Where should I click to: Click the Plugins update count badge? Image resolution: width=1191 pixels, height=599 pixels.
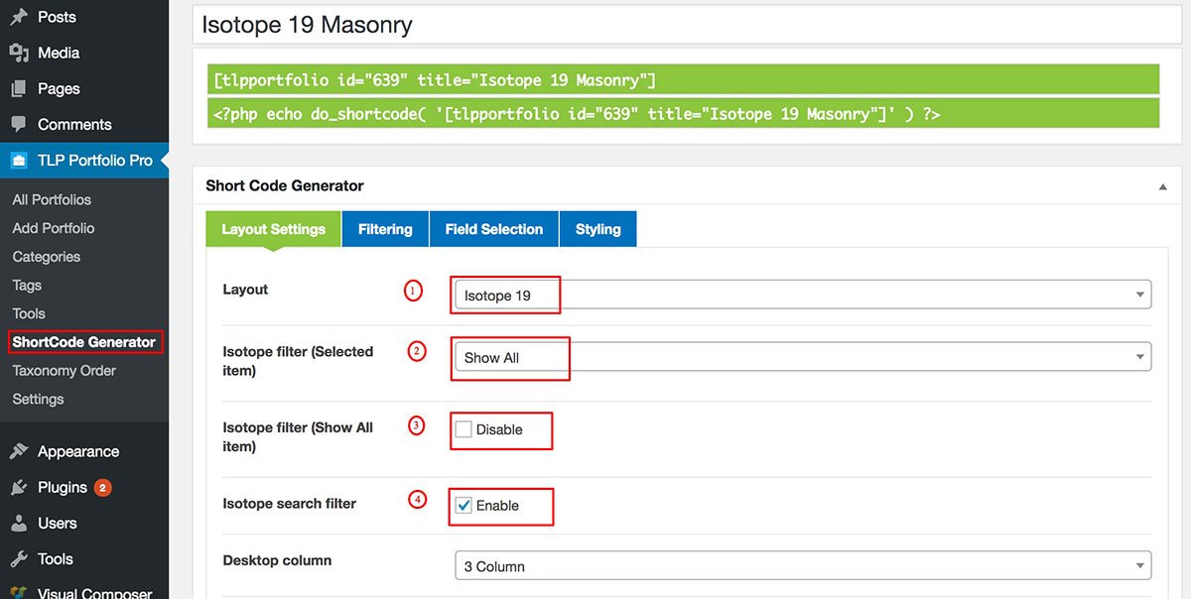pyautogui.click(x=102, y=488)
